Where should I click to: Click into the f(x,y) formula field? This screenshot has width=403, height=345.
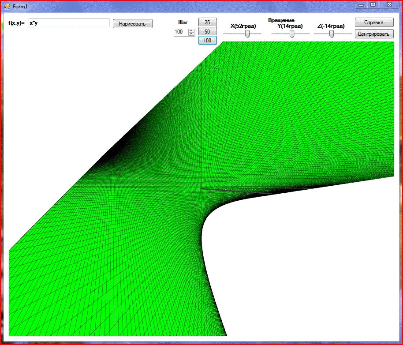pyautogui.click(x=69, y=23)
